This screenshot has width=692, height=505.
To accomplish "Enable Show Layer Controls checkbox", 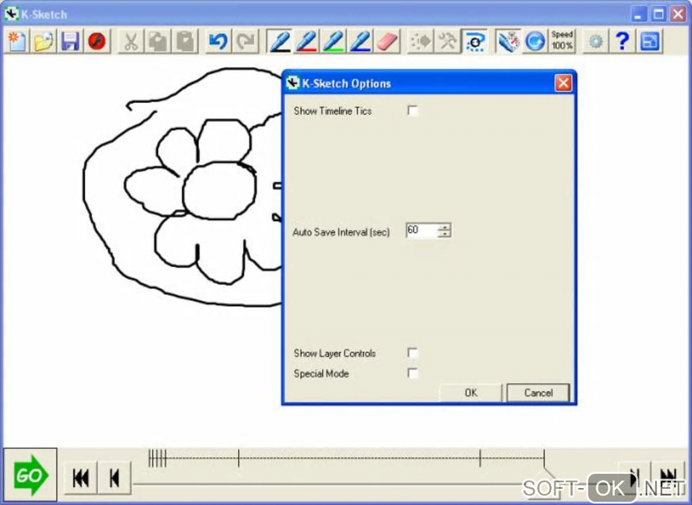I will point(412,353).
